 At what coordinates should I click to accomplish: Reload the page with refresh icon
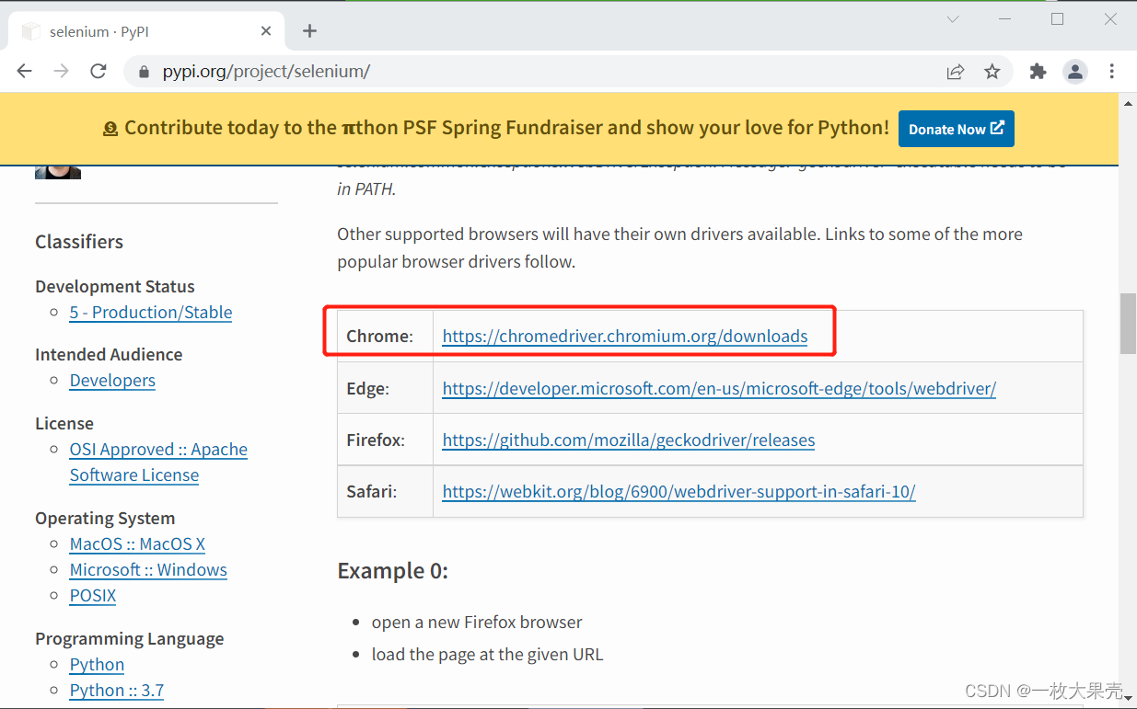[x=99, y=72]
